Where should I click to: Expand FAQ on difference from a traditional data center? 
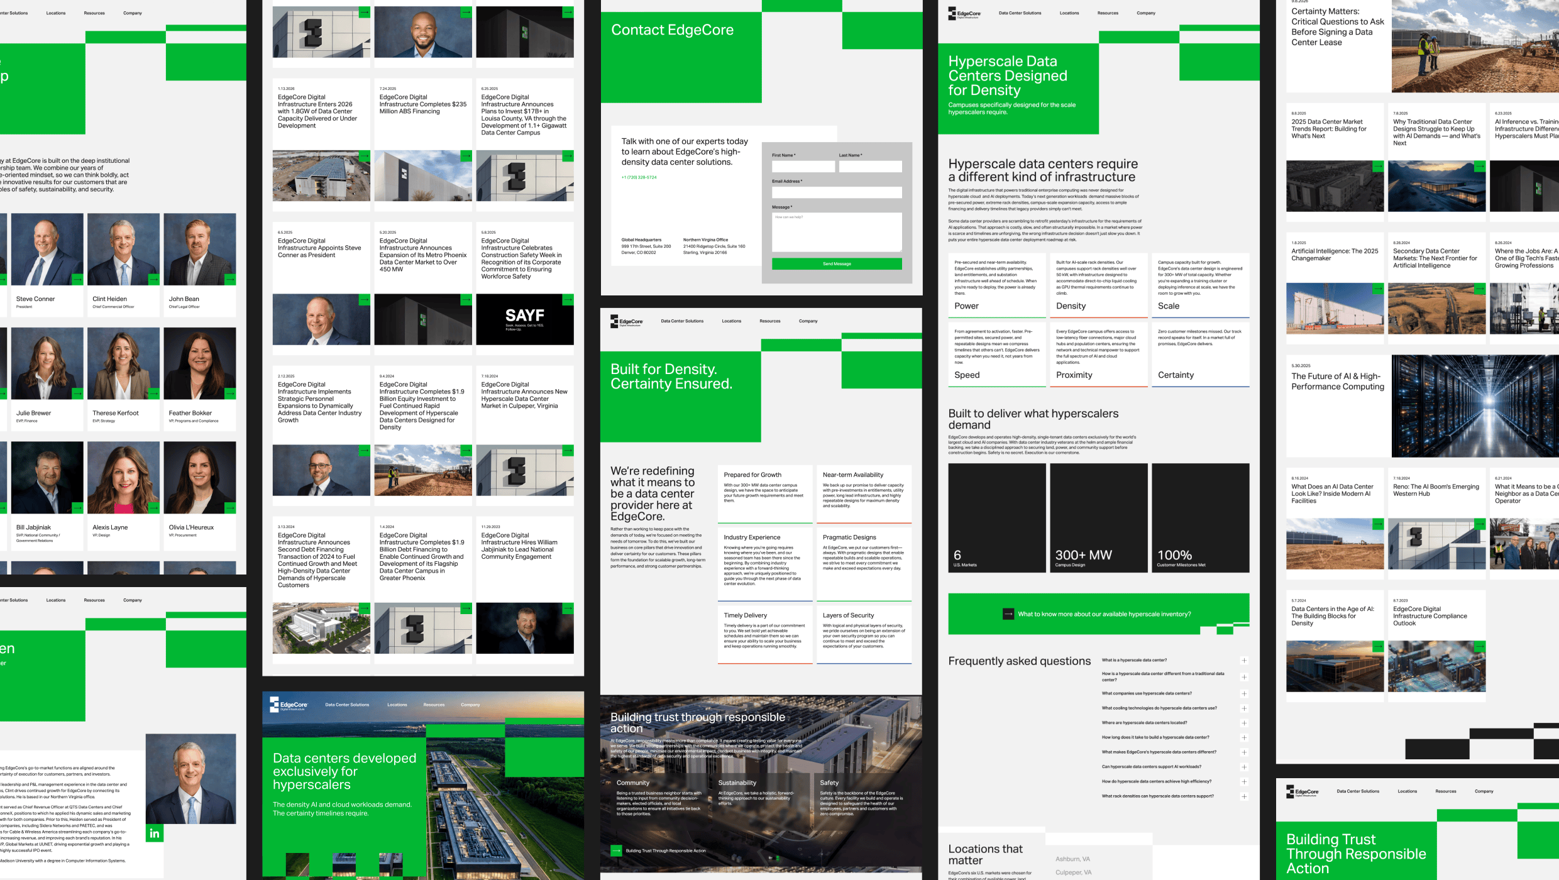1244,677
